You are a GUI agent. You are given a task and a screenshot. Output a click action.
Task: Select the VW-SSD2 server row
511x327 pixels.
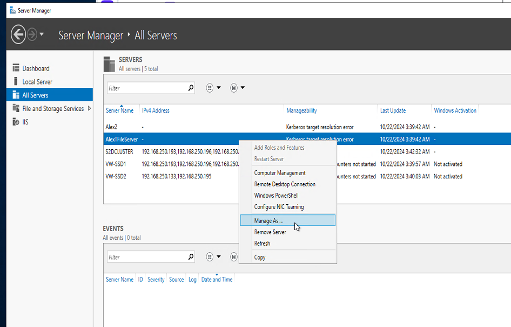pos(307,176)
